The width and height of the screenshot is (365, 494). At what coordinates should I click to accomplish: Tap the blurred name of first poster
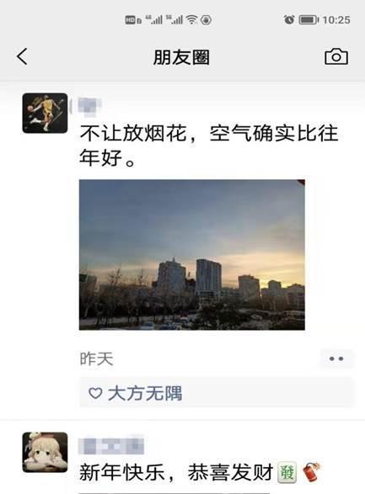(x=89, y=105)
